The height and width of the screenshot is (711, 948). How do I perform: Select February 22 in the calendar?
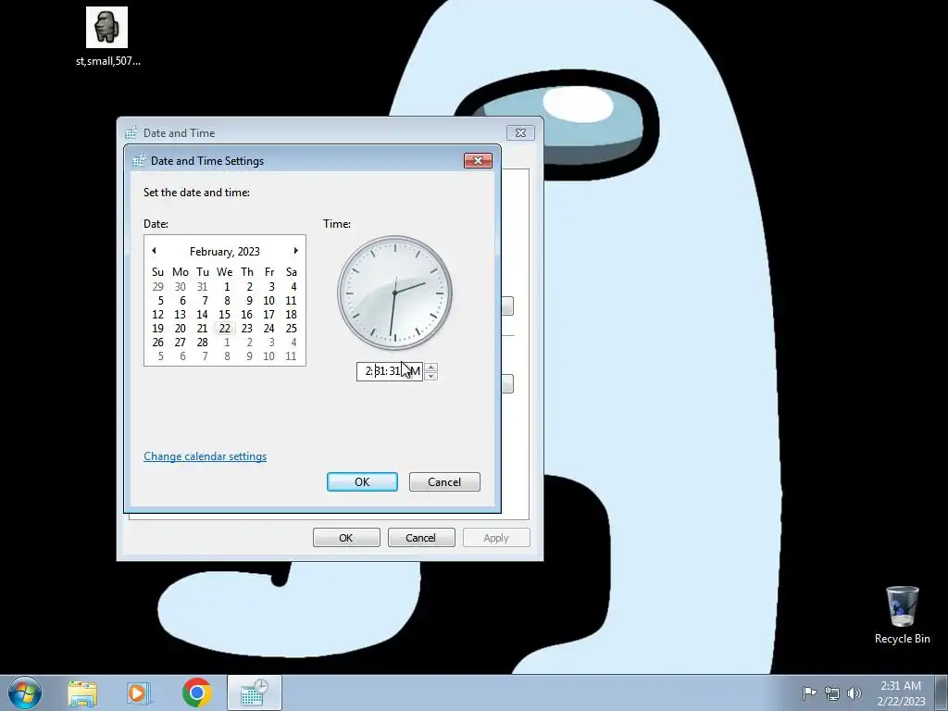pyautogui.click(x=224, y=329)
